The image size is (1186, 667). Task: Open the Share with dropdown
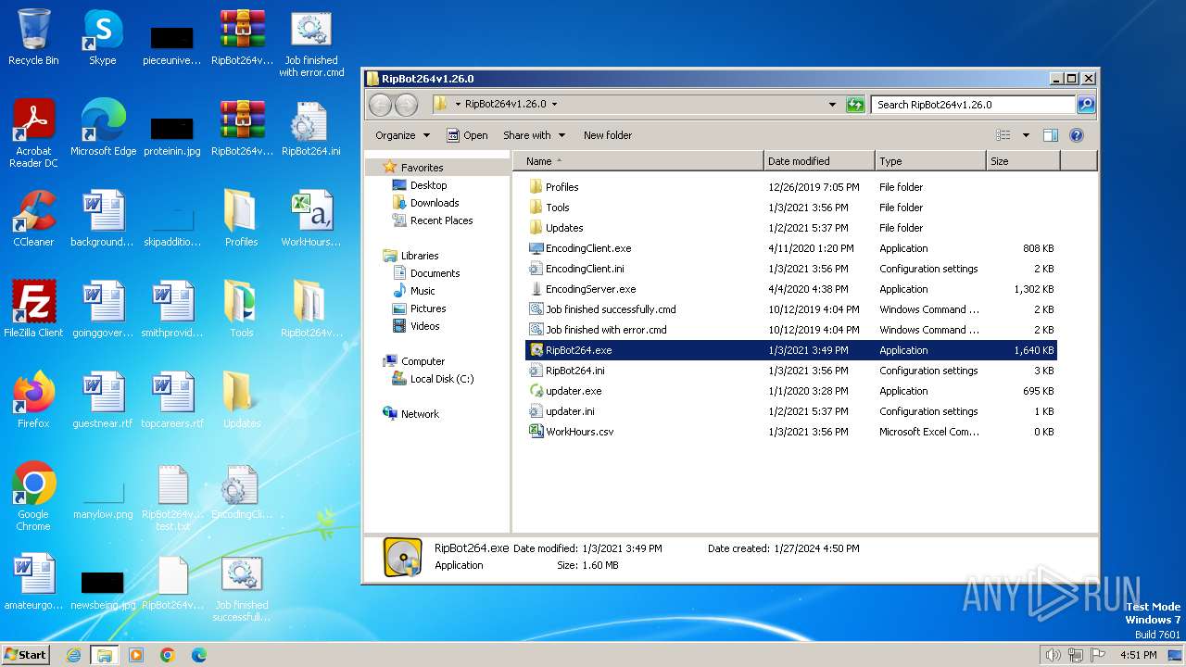coord(534,135)
